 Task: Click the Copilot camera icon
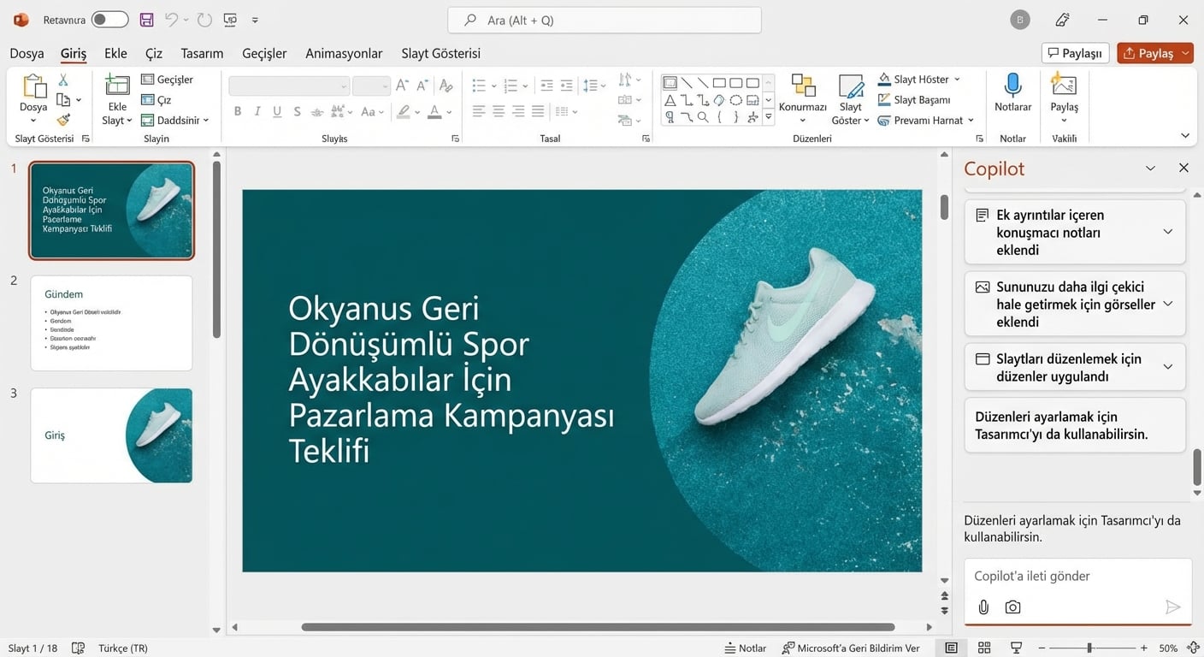(x=1012, y=607)
